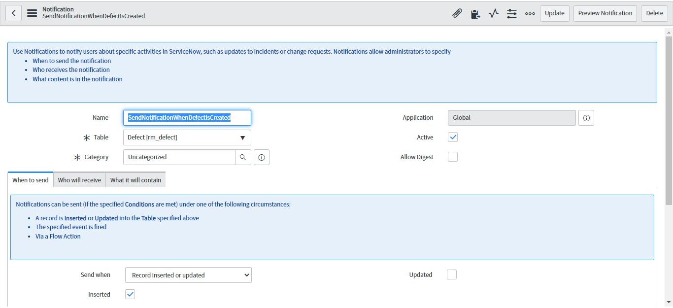The image size is (673, 308).
Task: Click the Preview Notification button
Action: 605,13
